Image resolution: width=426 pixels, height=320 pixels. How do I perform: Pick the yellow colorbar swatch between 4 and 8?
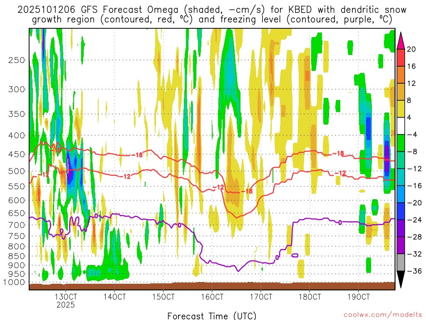(401, 109)
